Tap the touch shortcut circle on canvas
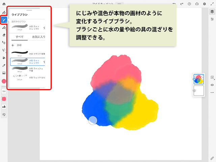The height and width of the screenshot is (162, 216). [x=92, y=120]
